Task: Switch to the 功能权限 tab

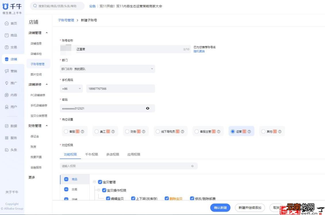Action: click(70, 154)
